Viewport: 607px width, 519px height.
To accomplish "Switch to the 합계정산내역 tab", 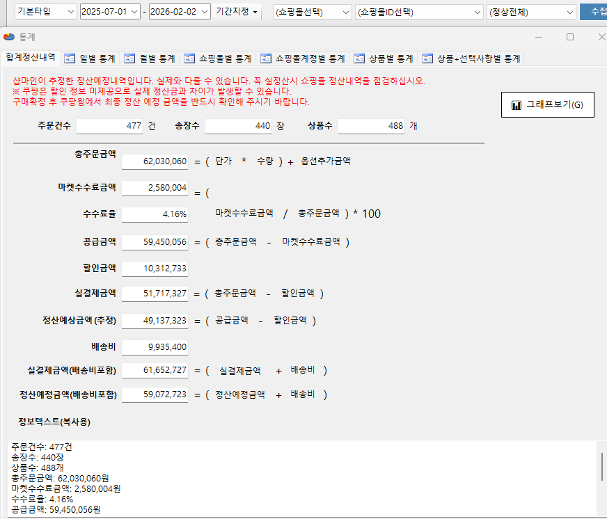I will 30,58.
